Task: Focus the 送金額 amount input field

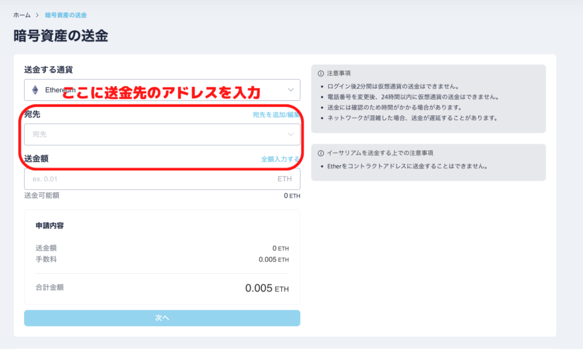Action: (x=162, y=179)
